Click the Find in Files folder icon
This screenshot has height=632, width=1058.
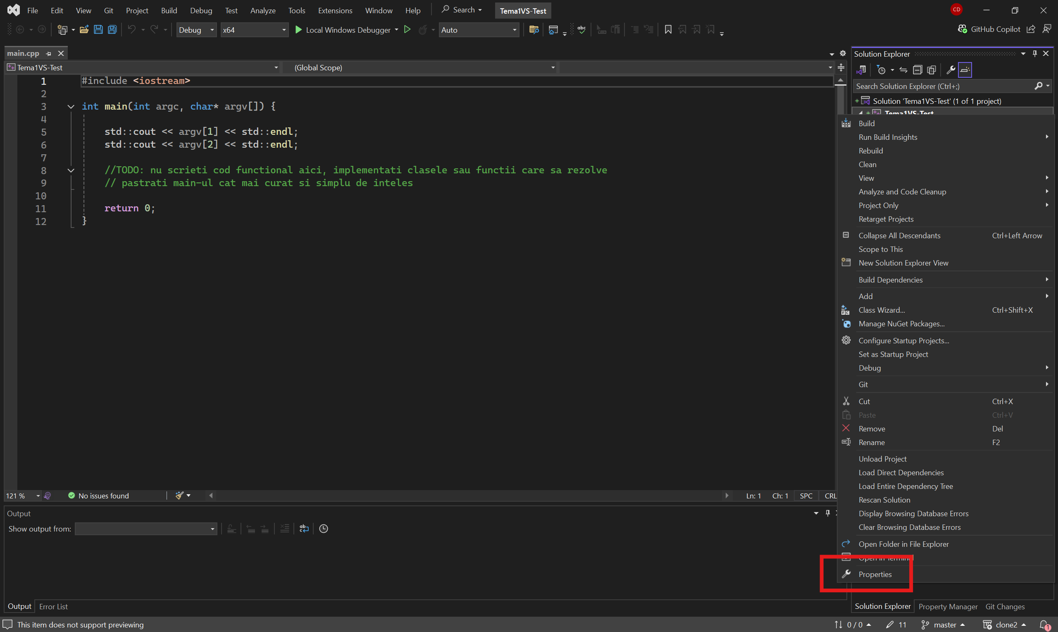[x=534, y=30]
